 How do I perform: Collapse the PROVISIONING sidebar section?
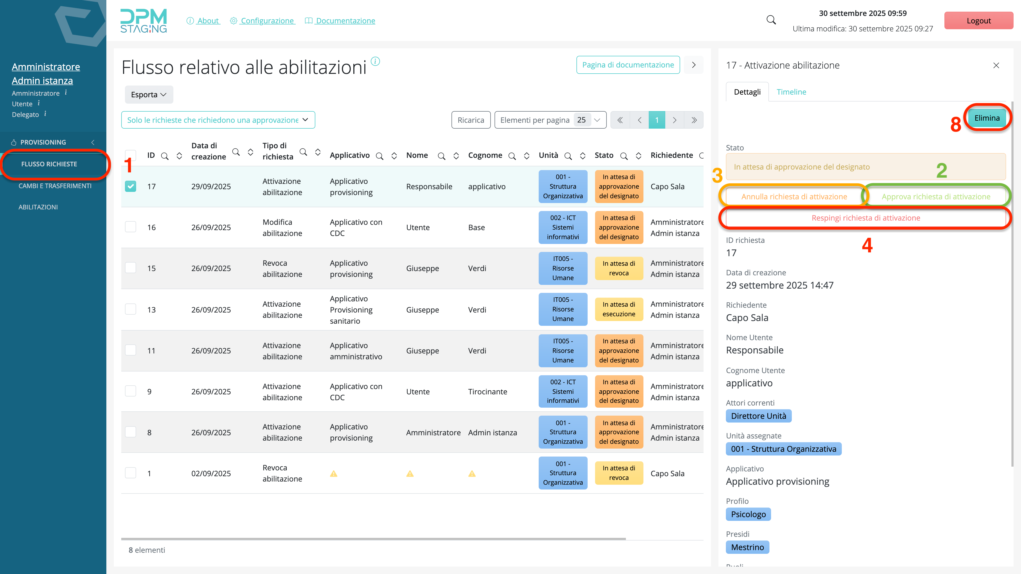click(x=93, y=142)
